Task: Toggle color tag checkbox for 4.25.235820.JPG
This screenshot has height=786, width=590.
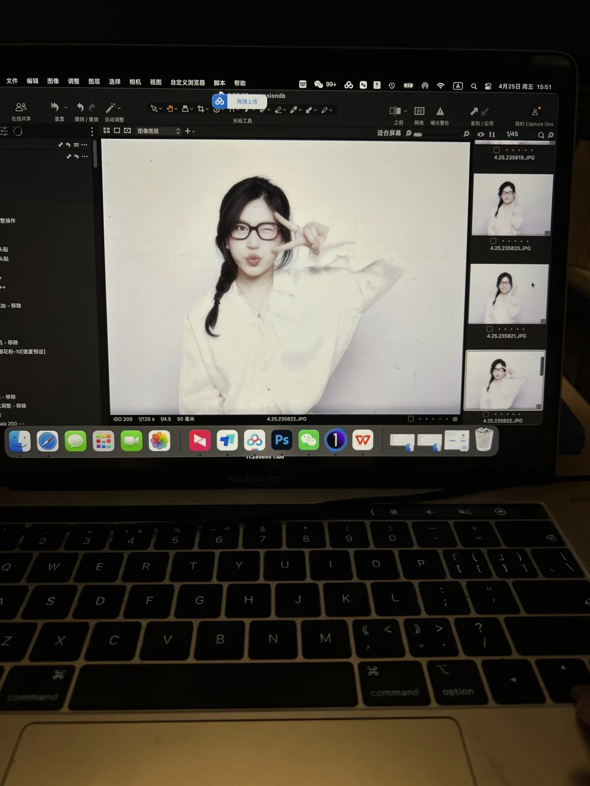Action: click(493, 241)
